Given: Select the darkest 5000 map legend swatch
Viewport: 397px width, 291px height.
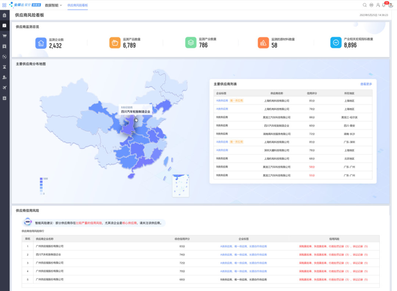Looking at the screenshot, I should (41, 179).
